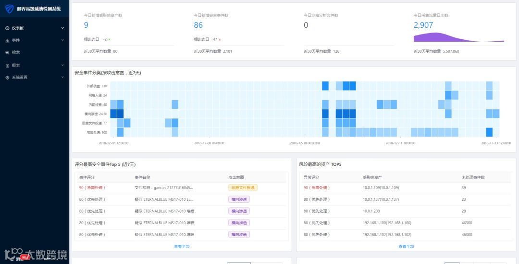Click the 事件评分 column header
519x264 pixels.
(86, 178)
